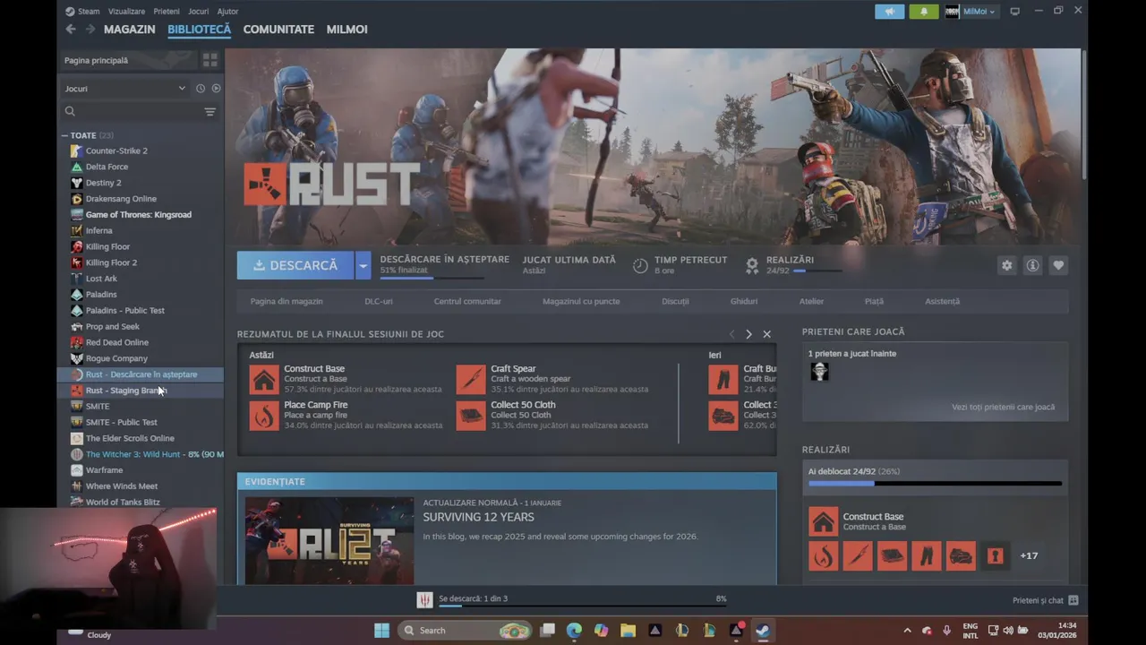
Task: Go back with the left arrow
Action: (x=71, y=29)
